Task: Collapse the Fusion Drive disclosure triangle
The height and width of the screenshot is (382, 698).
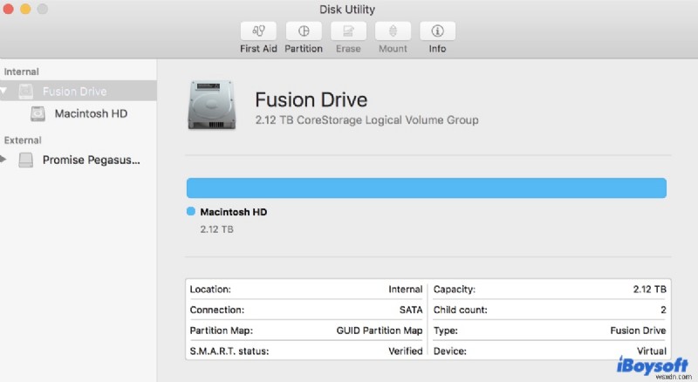Action: [x=3, y=92]
